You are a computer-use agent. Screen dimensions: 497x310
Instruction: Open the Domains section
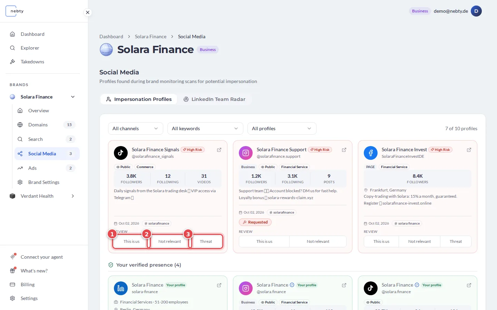[x=47, y=125]
